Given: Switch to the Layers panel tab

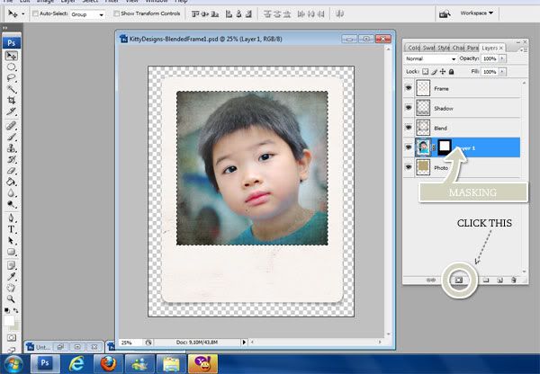Looking at the screenshot, I should pyautogui.click(x=491, y=47).
